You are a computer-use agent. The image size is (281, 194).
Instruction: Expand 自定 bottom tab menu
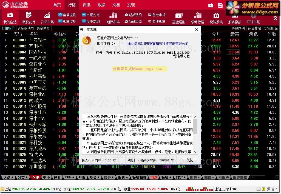[180, 177]
